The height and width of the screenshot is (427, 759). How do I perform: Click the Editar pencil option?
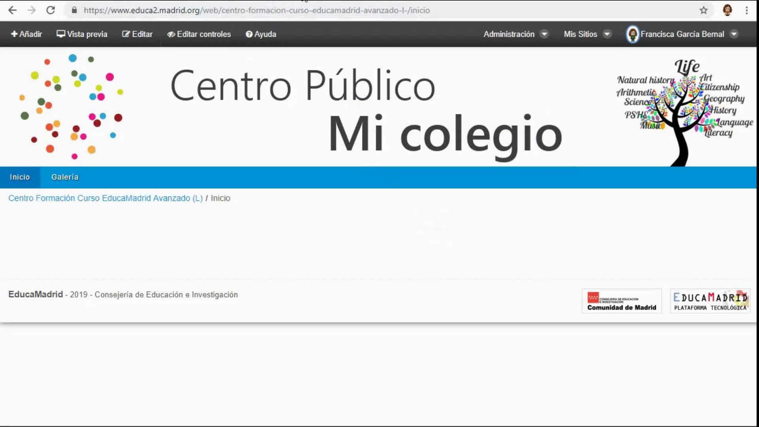137,34
